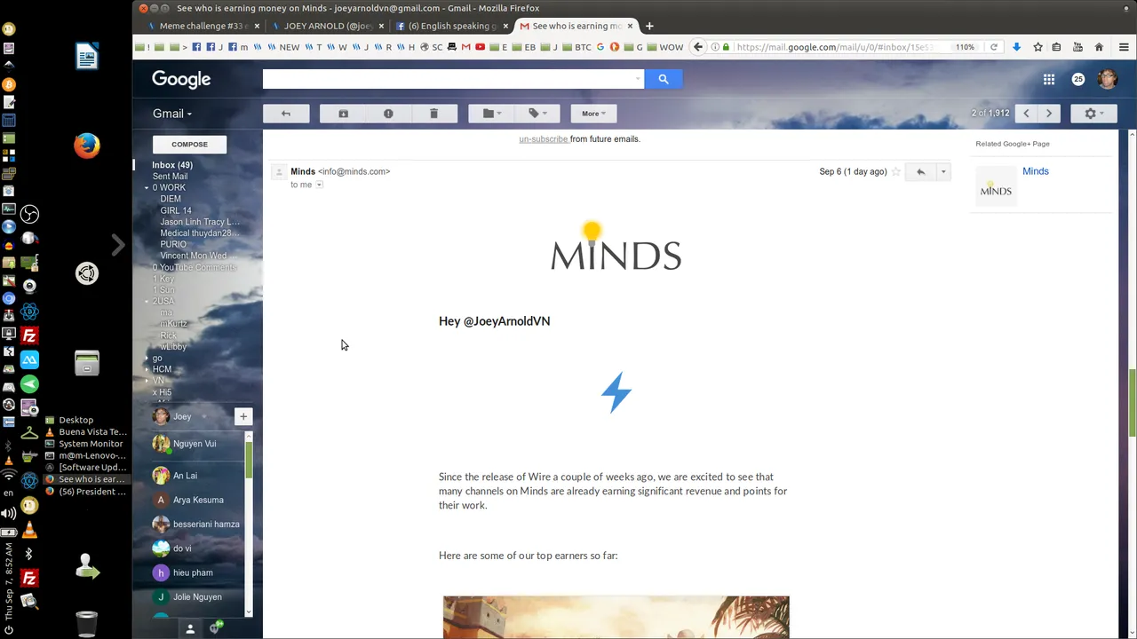Click the Back to Inbox arrow button
This screenshot has height=639, width=1137.
click(x=286, y=114)
